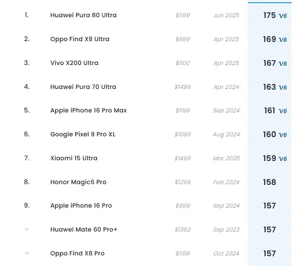Open the Oppo Find X8 Ultra entry
This screenshot has width=295, height=266.
80,39
